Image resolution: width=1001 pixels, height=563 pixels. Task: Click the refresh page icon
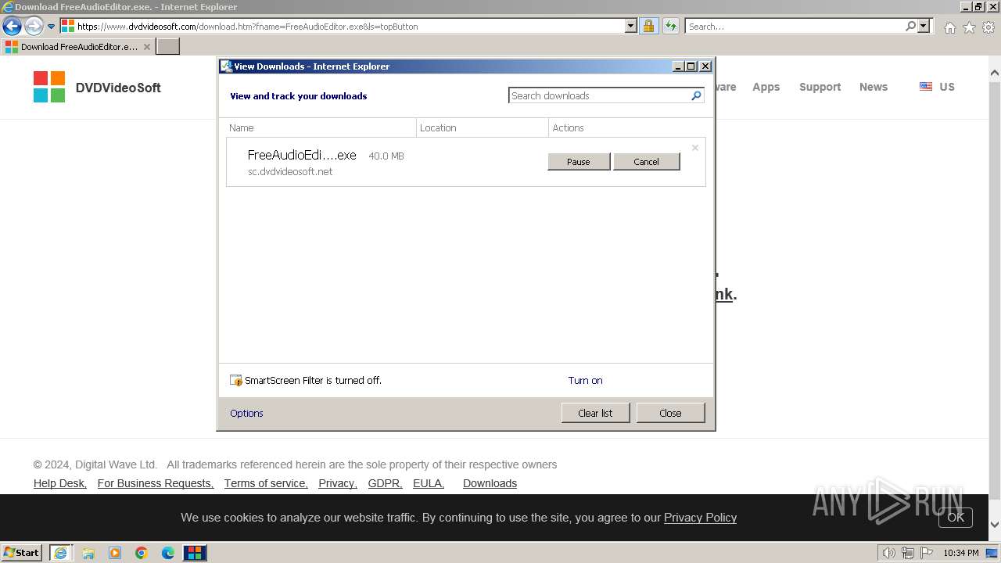click(671, 26)
